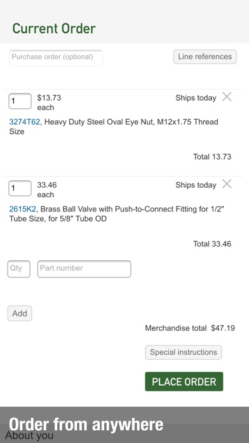Viewport: 249px width, 443px height.
Task: Focus the Purchase order optional field
Action: click(x=56, y=58)
